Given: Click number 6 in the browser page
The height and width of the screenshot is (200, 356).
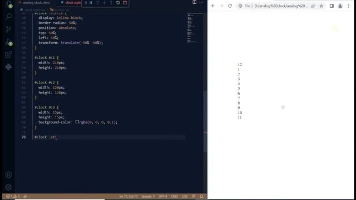Looking at the screenshot, I should [x=239, y=93].
